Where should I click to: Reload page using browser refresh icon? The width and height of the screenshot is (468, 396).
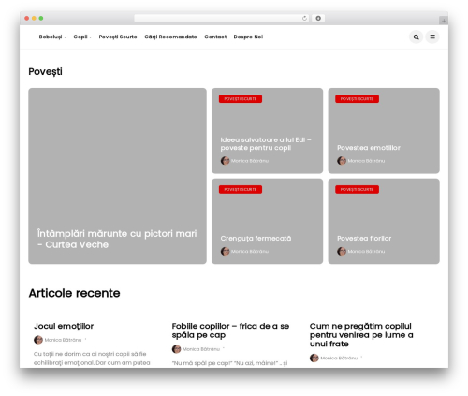pos(304,18)
